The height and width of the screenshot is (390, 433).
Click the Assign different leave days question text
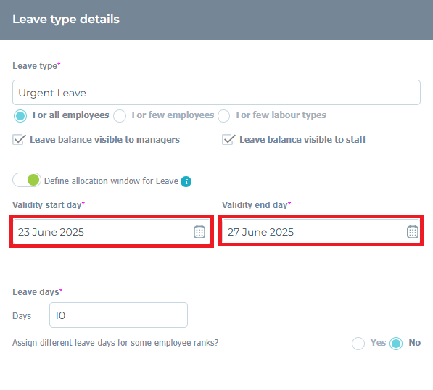pyautogui.click(x=115, y=343)
